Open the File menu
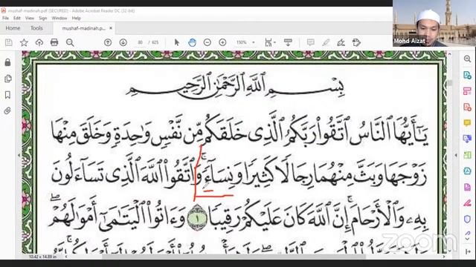Screen dimensions: 476x267 click(x=5, y=18)
